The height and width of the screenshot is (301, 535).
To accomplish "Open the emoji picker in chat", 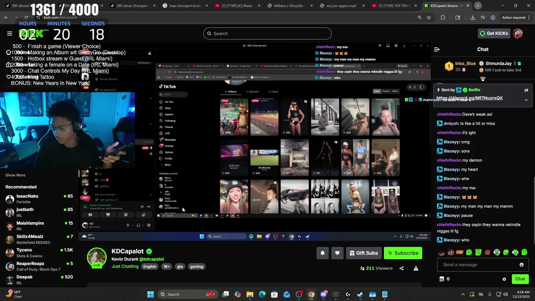I will [521, 265].
